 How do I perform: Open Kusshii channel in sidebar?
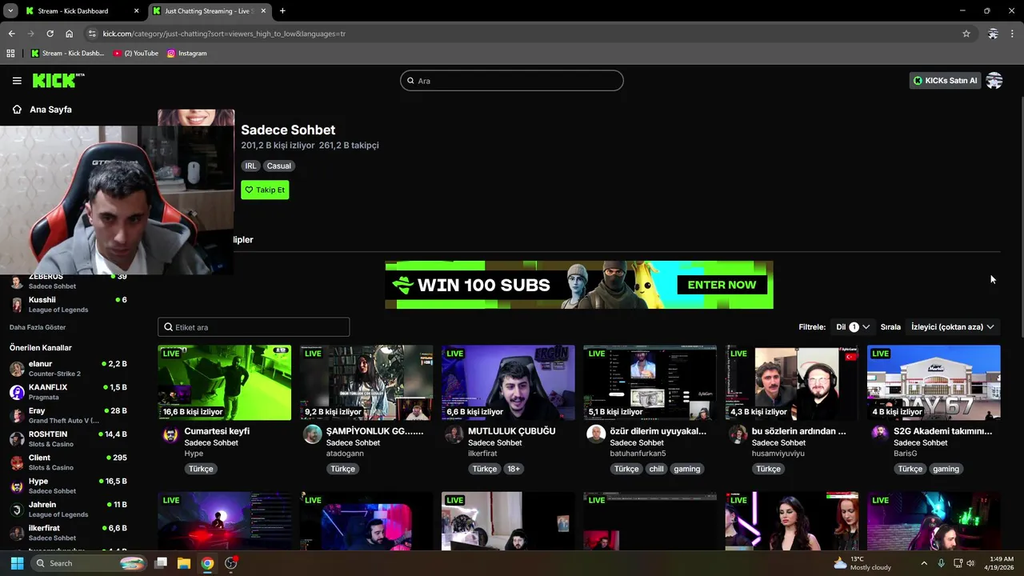click(x=68, y=305)
